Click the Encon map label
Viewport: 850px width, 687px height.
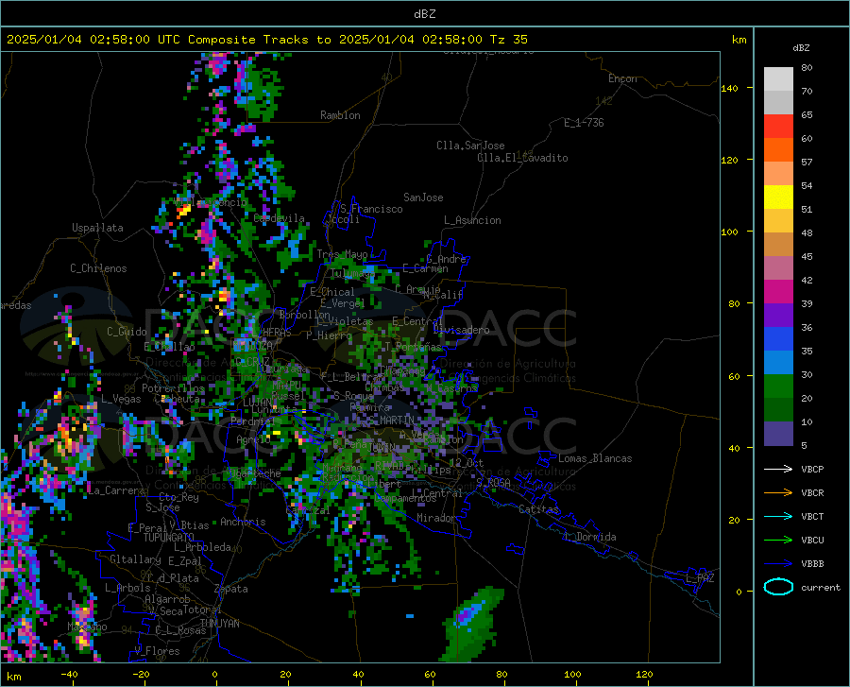pos(622,78)
